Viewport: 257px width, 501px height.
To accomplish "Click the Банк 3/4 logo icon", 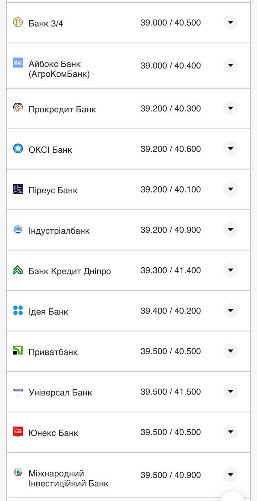I will [18, 22].
